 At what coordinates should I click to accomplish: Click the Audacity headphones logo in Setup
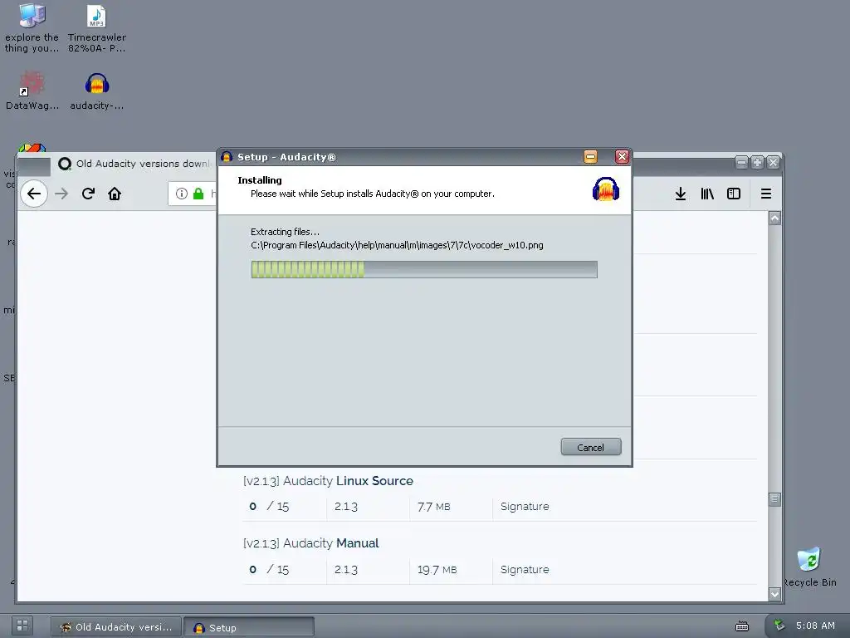coord(605,189)
